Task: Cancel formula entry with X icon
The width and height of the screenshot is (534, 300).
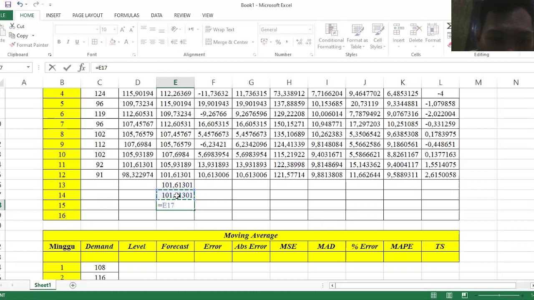Action: pyautogui.click(x=52, y=67)
